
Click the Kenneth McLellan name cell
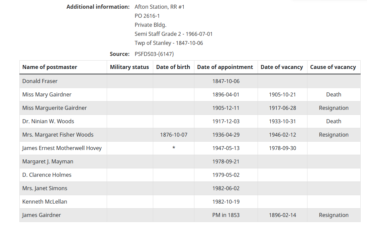coord(44,202)
